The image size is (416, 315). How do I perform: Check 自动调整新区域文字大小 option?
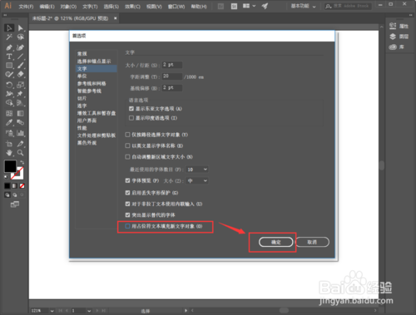tap(127, 157)
